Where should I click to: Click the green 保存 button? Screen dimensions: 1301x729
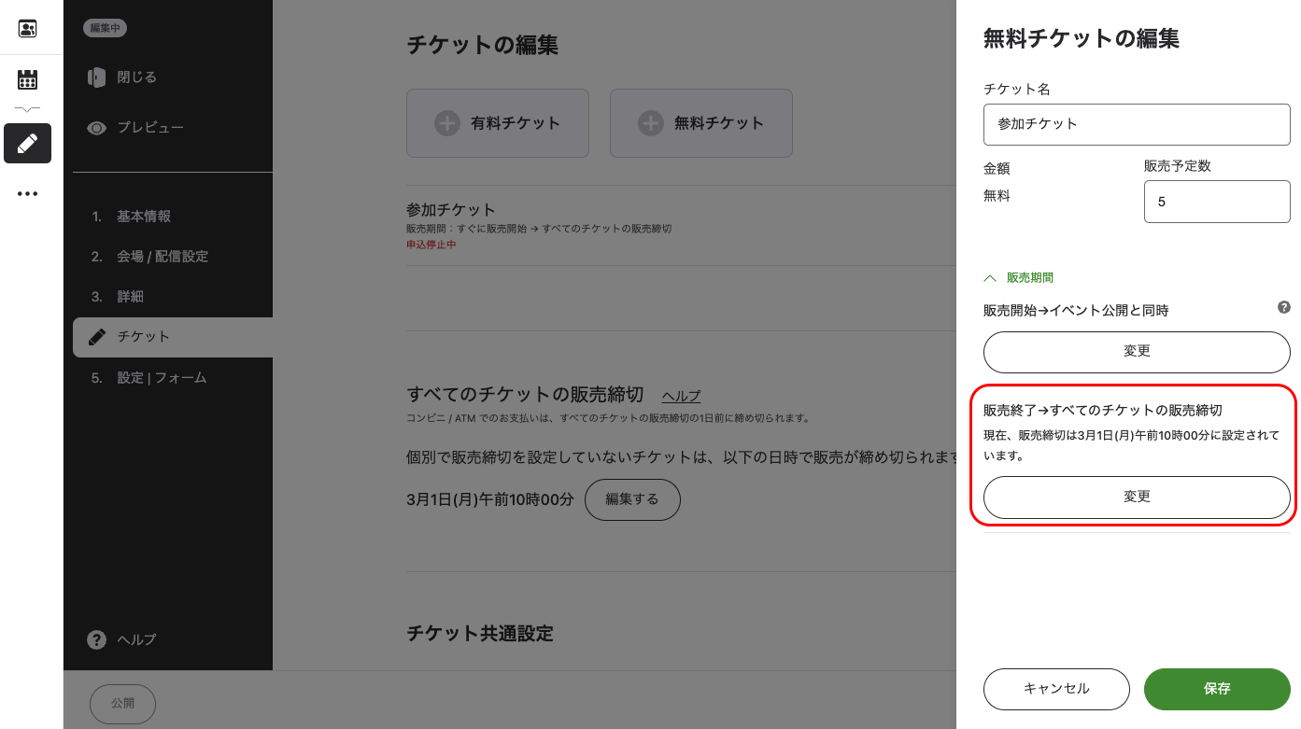1217,689
